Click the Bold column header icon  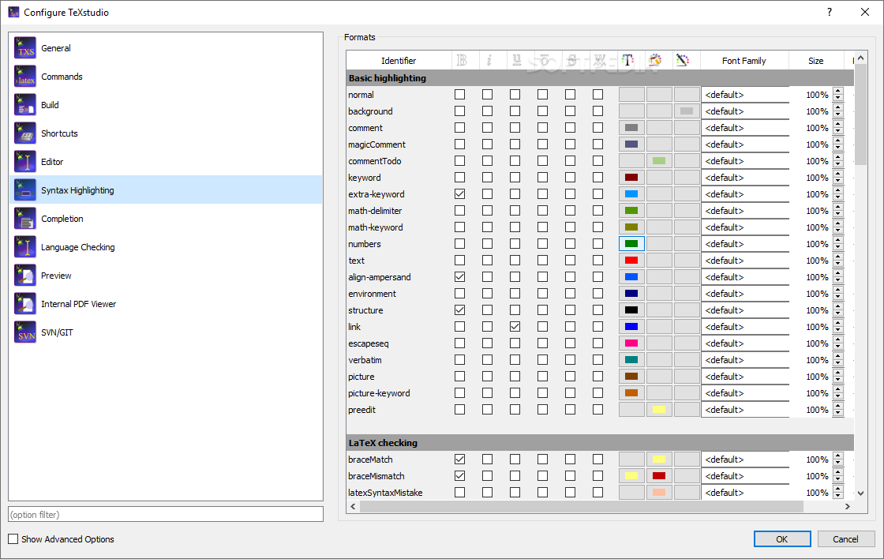[462, 60]
